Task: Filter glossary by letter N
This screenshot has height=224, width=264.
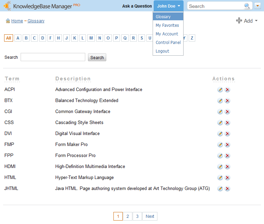Action: click(100, 38)
